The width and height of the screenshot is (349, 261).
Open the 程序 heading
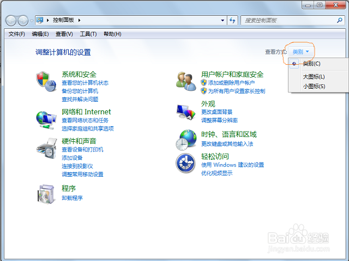[69, 189]
